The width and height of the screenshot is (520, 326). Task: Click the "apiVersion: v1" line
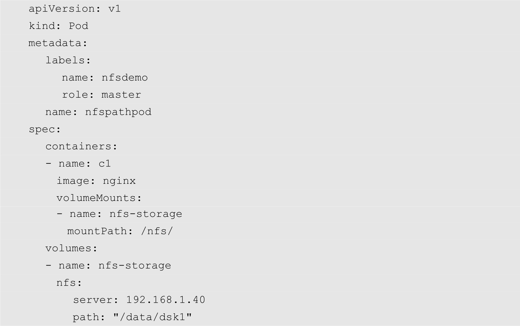75,9
